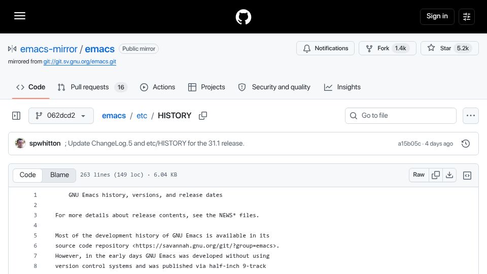The image size is (487, 274).
Task: Open the Update ChangeLog.5 commit message
Action: 156,143
